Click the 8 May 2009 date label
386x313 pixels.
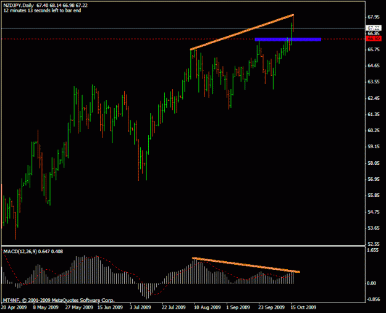point(46,307)
